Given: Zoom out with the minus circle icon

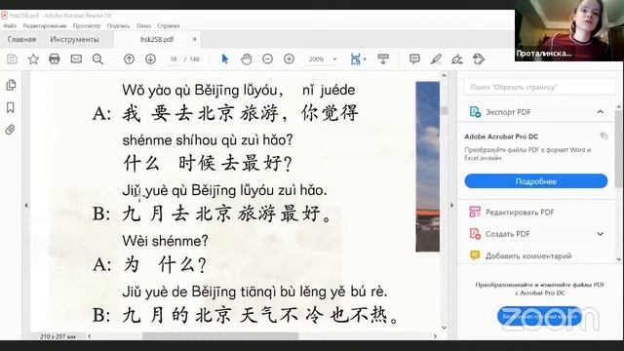Looking at the screenshot, I should click(x=268, y=59).
